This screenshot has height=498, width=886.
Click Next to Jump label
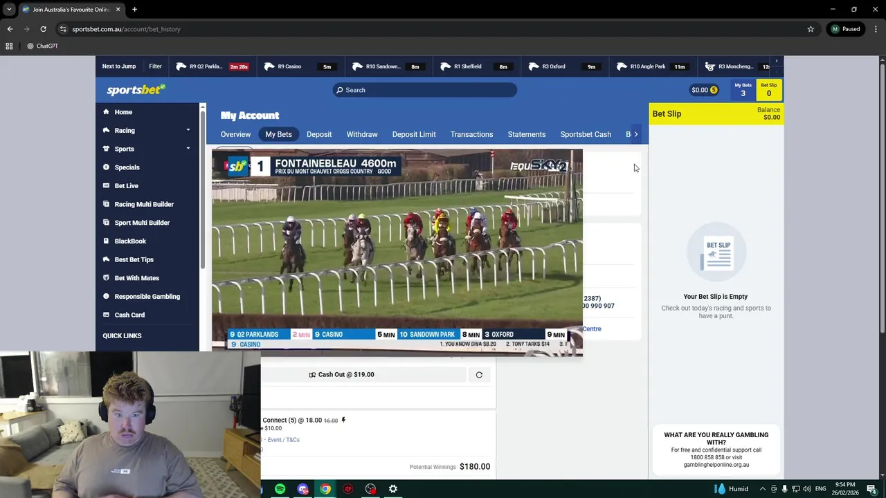click(119, 66)
